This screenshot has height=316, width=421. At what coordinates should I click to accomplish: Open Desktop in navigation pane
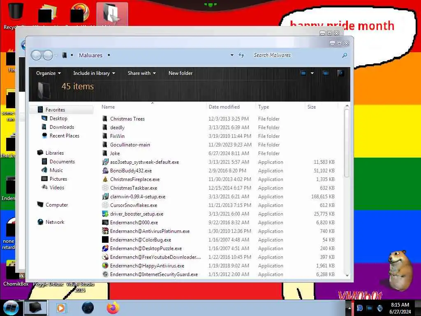tap(58, 118)
